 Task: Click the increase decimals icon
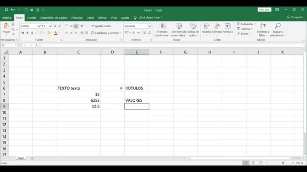pos(144,33)
